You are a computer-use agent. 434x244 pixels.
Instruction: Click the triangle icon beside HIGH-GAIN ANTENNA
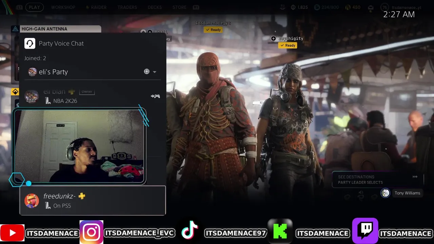coord(15,29)
